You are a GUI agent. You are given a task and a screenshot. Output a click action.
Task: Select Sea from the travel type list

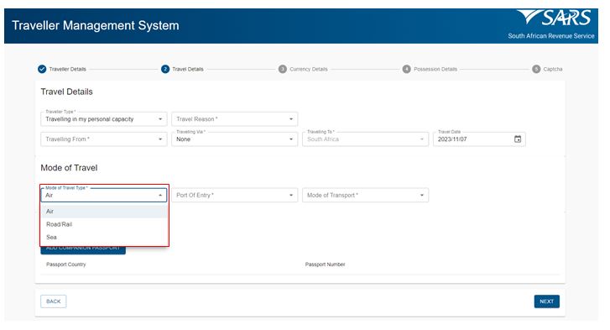point(105,237)
